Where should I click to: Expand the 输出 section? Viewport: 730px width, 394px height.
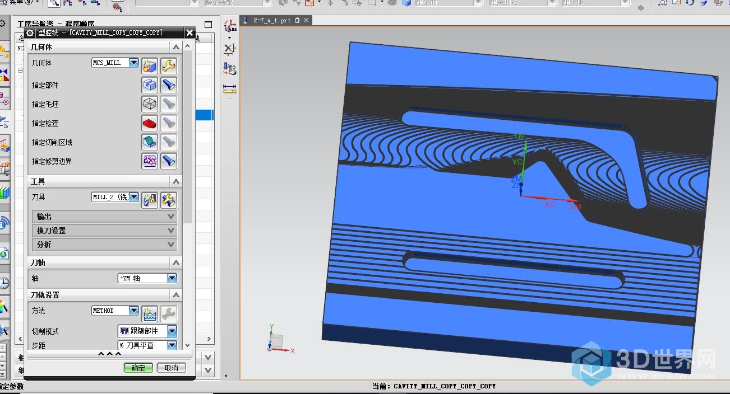point(105,217)
